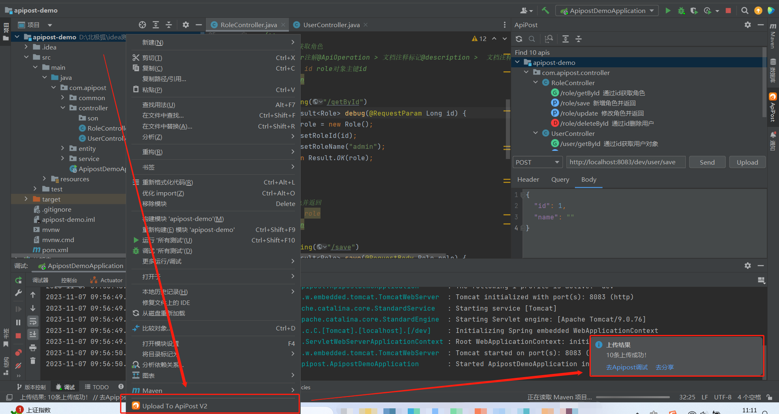Expand all nodes in the ApiPost panel
The height and width of the screenshot is (414, 779).
pyautogui.click(x=566, y=39)
